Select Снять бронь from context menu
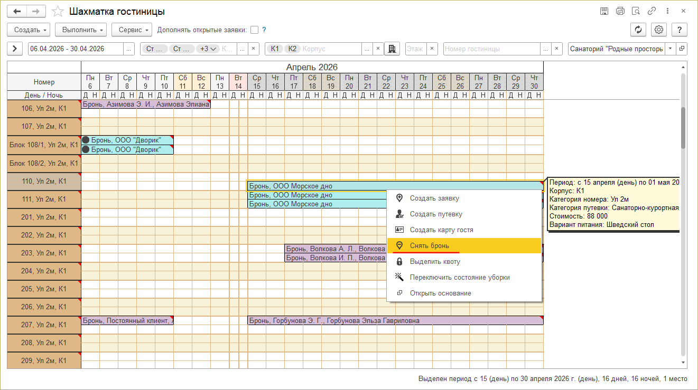Screen dimensions: 698x390 pyautogui.click(x=429, y=246)
